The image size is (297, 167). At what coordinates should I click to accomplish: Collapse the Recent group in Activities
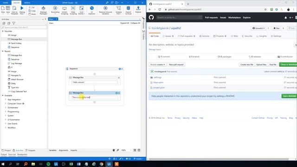click(3, 51)
